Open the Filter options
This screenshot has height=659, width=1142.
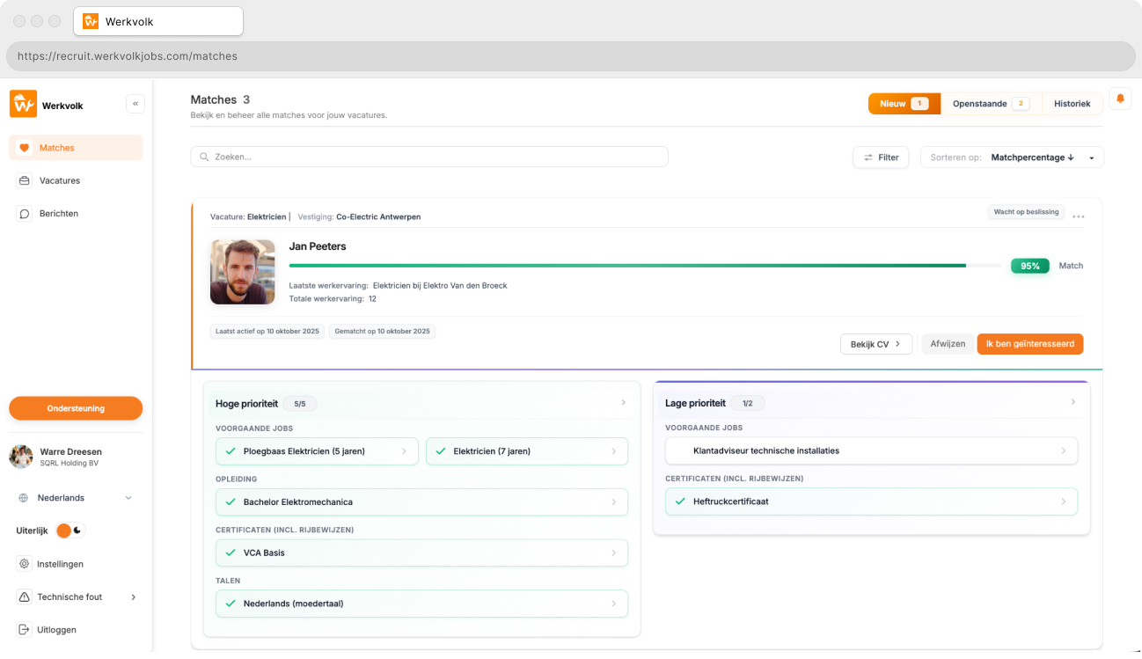point(881,157)
